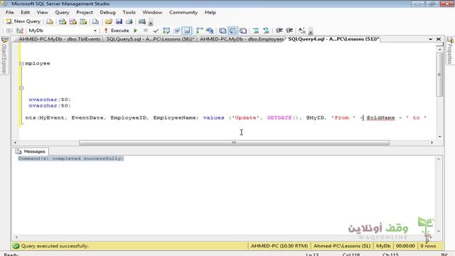The width and height of the screenshot is (455, 256).
Task: Click the editor vertical scrollbar thumb
Action: pos(439,75)
